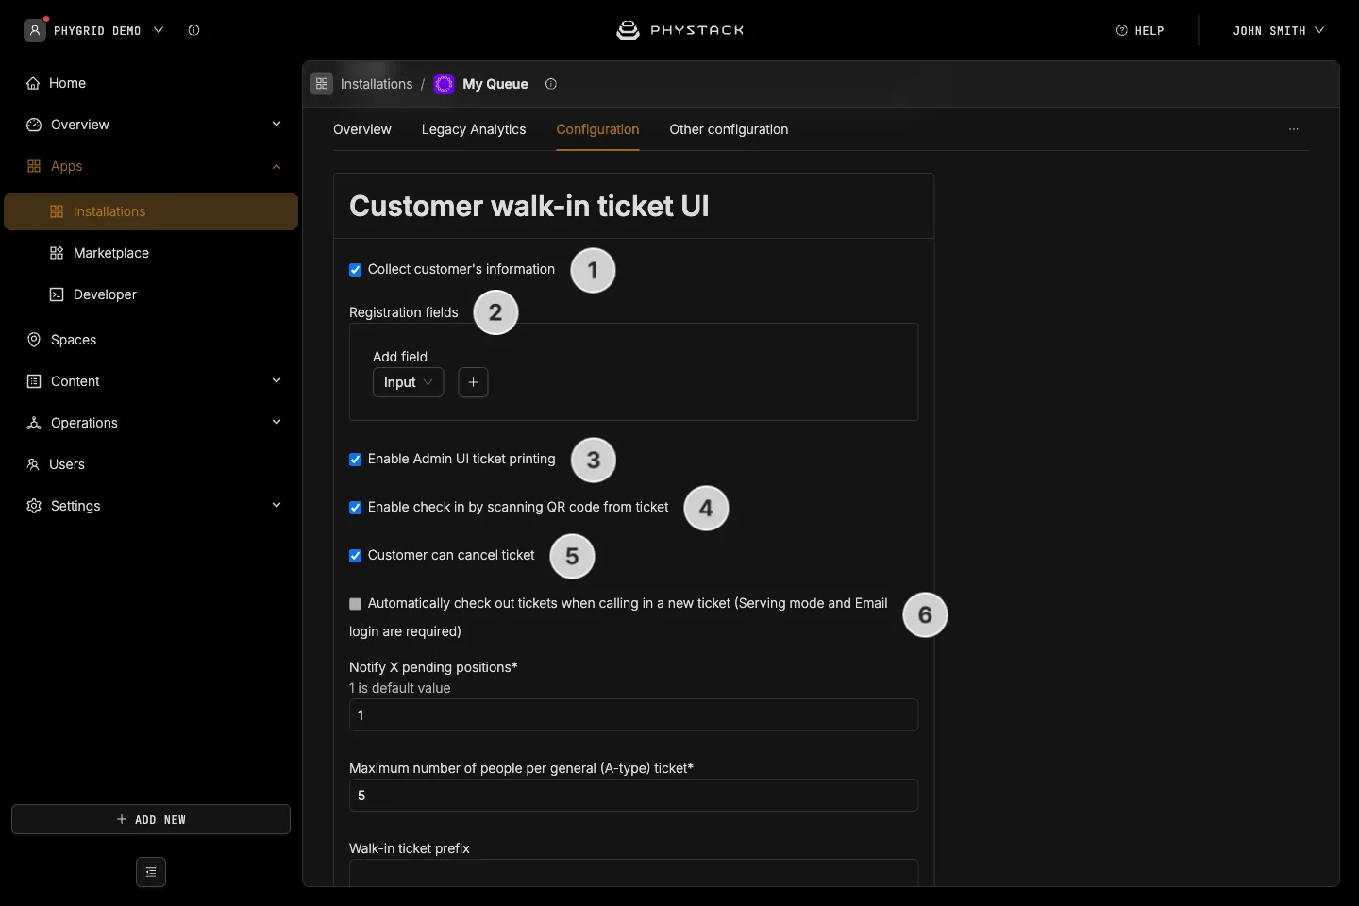Click the Home house icon in sidebar

(33, 83)
